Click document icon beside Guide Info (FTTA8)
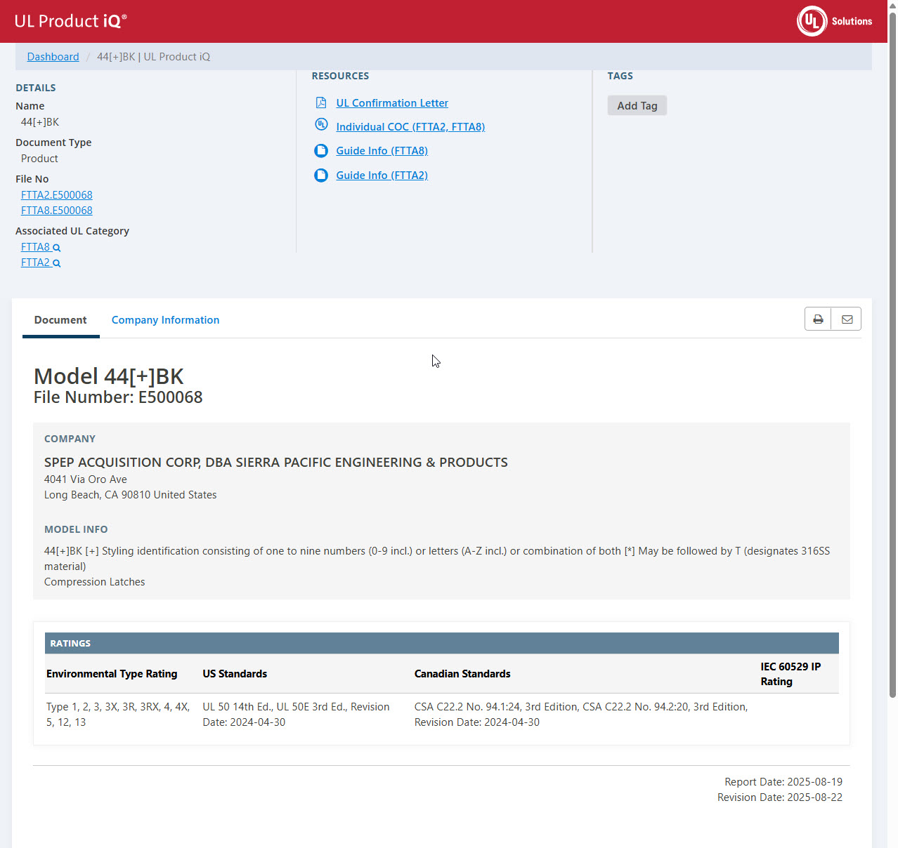The image size is (898, 848). point(321,151)
